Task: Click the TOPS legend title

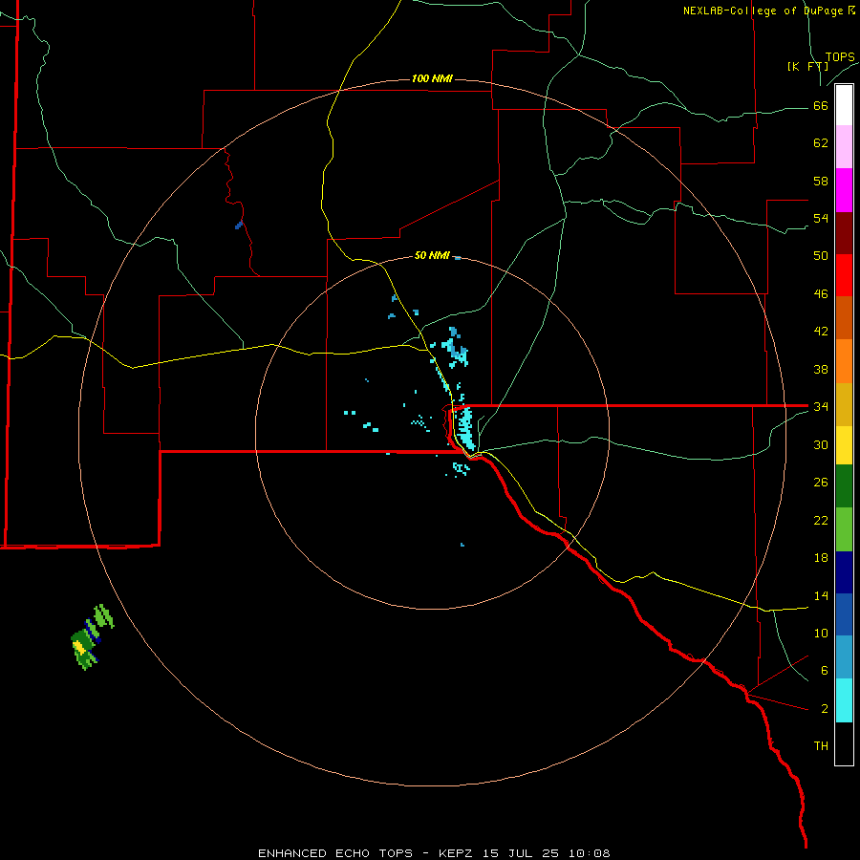Action: click(840, 57)
